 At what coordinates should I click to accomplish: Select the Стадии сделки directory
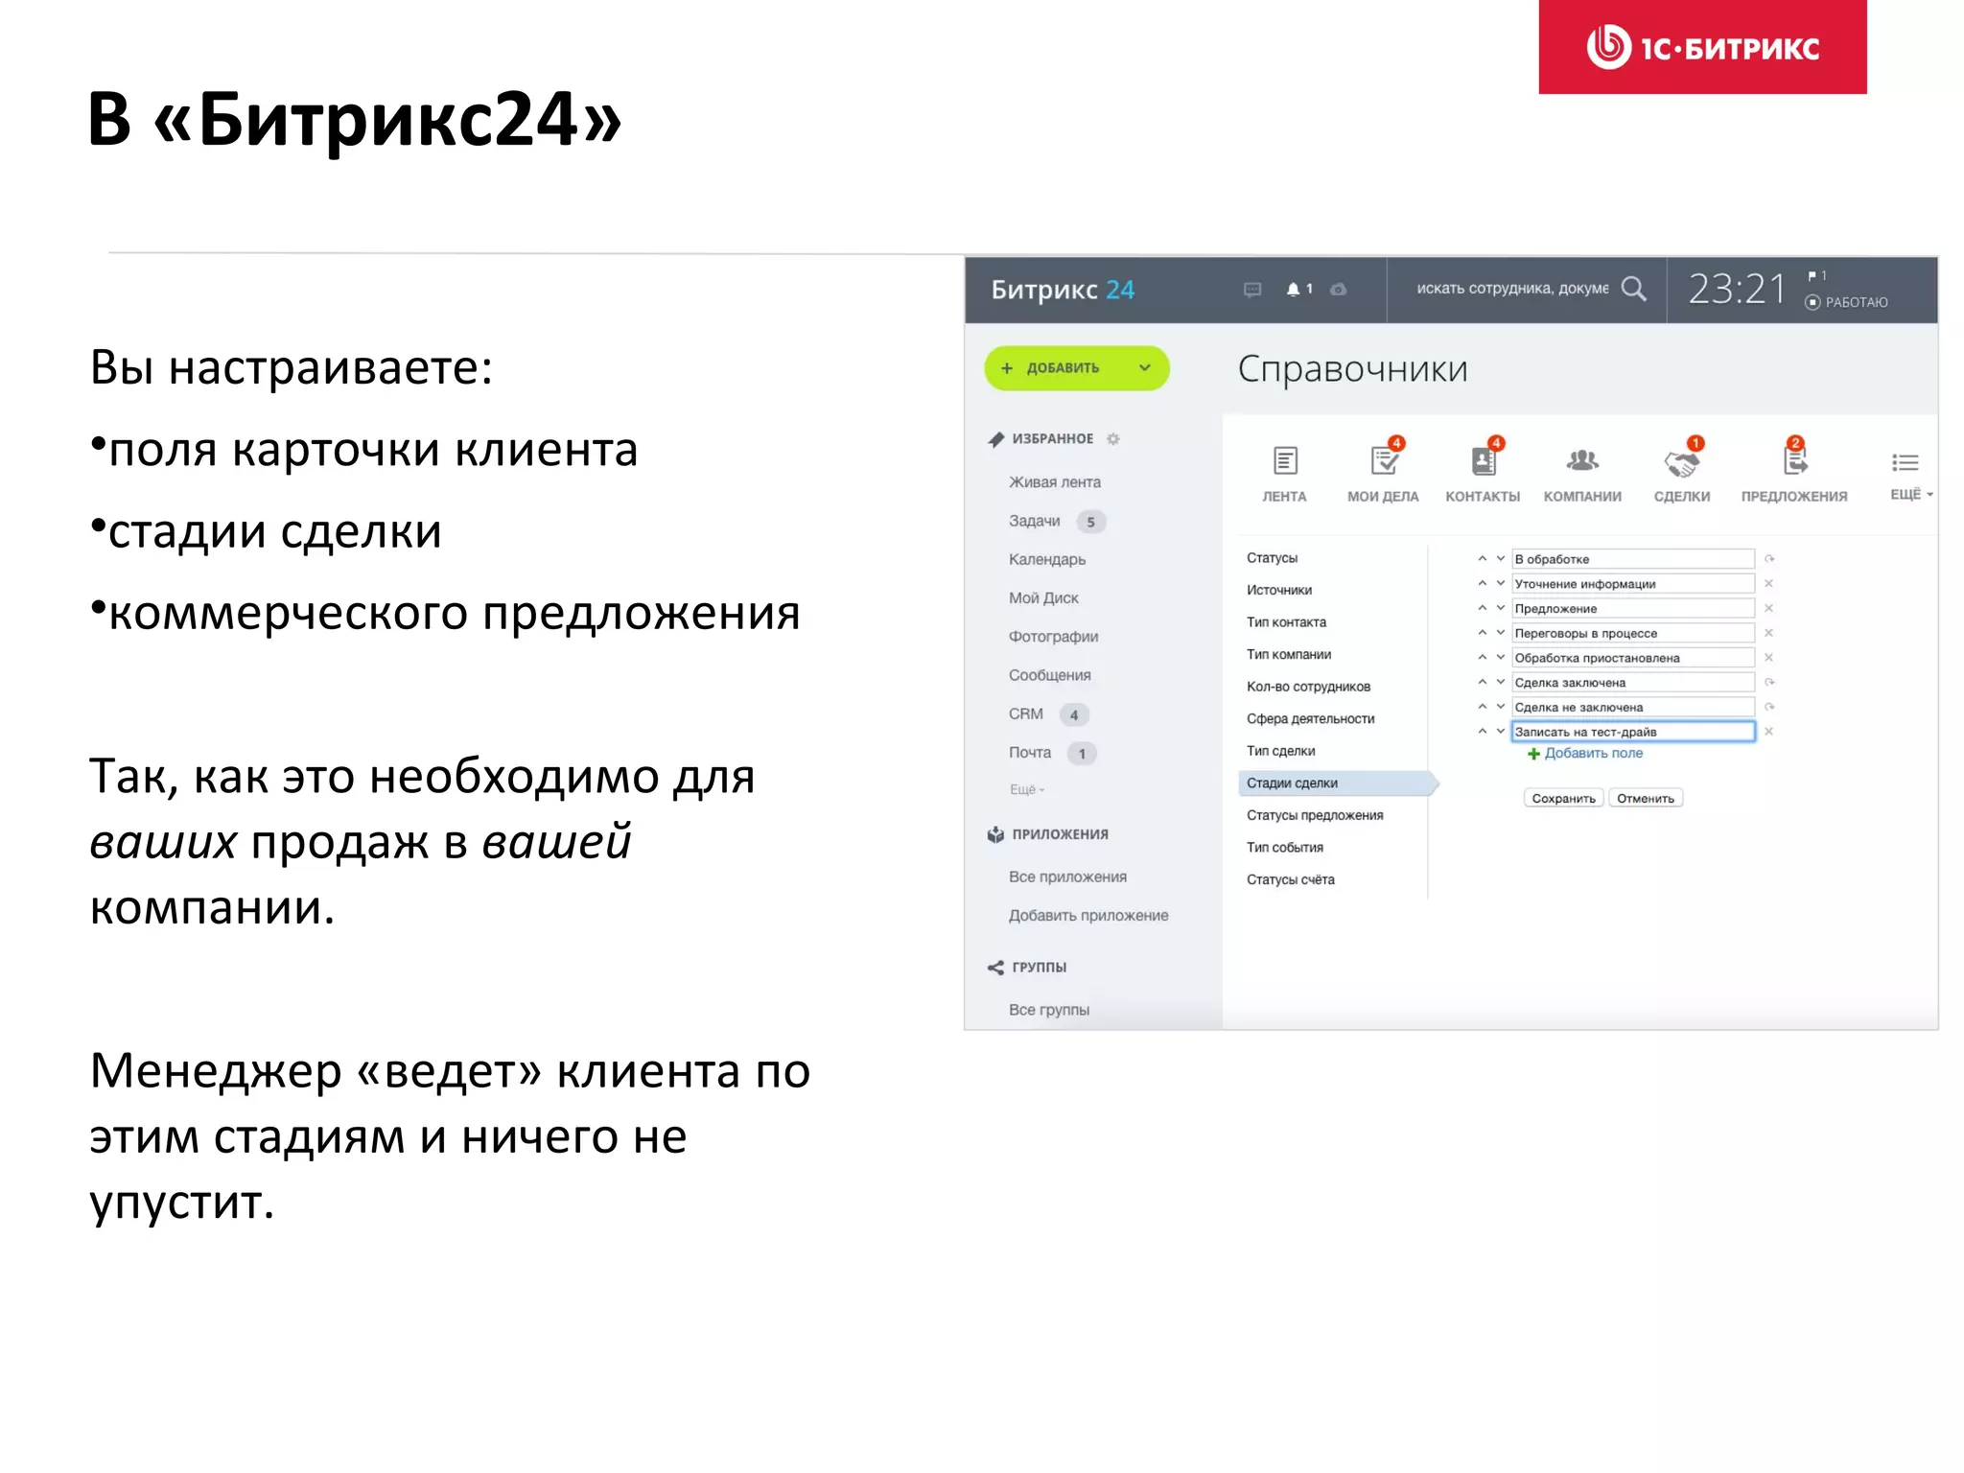coord(1338,783)
